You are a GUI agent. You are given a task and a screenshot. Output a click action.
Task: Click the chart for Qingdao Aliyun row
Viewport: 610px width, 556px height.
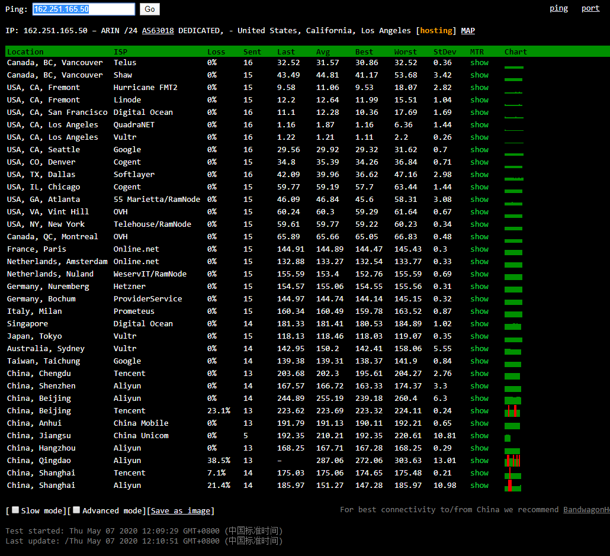tap(512, 461)
